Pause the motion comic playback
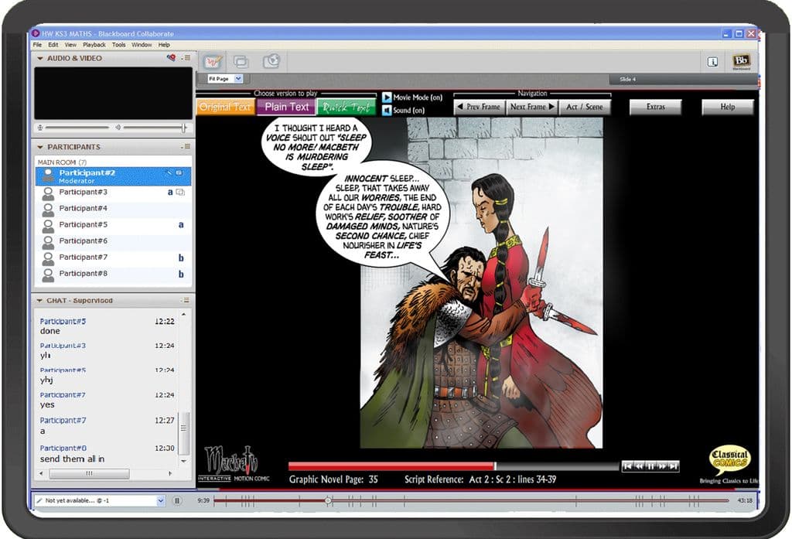 tap(650, 466)
